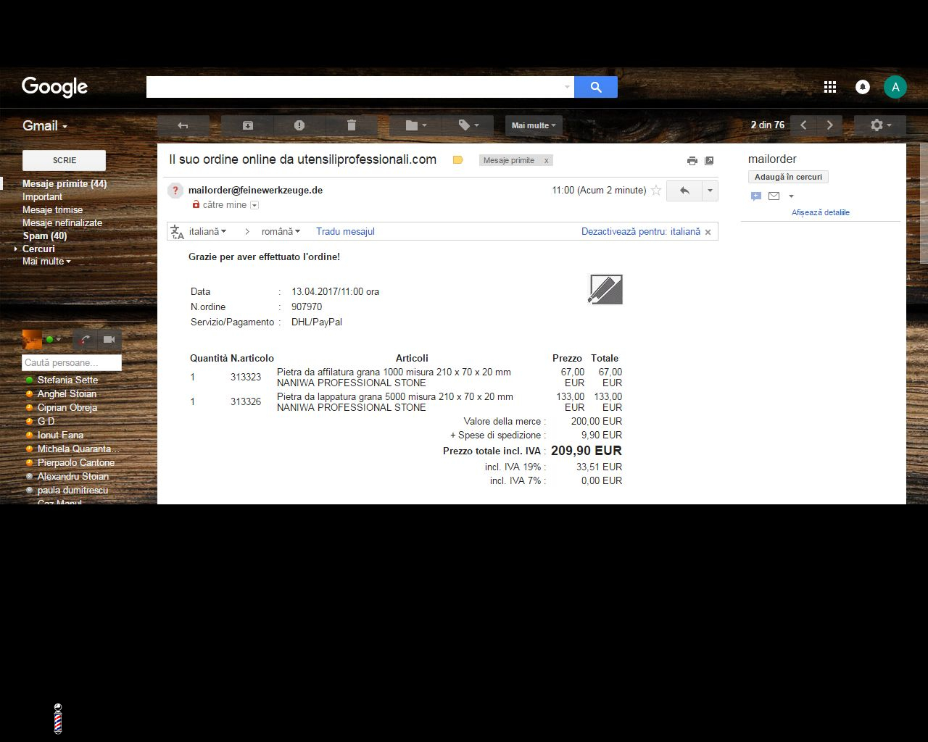The height and width of the screenshot is (742, 928).
Task: Email the mailorder contact
Action: click(774, 196)
